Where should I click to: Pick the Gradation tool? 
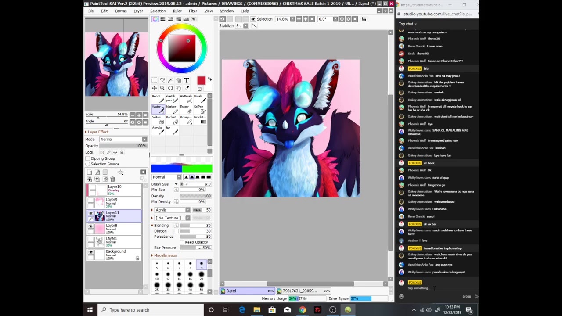click(199, 119)
